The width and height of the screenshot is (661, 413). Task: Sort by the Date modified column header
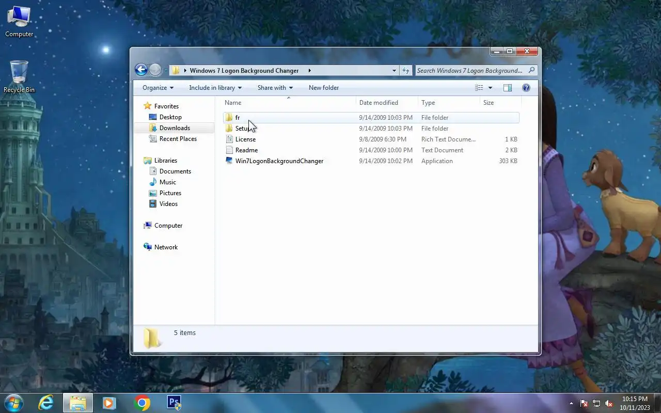pos(387,103)
